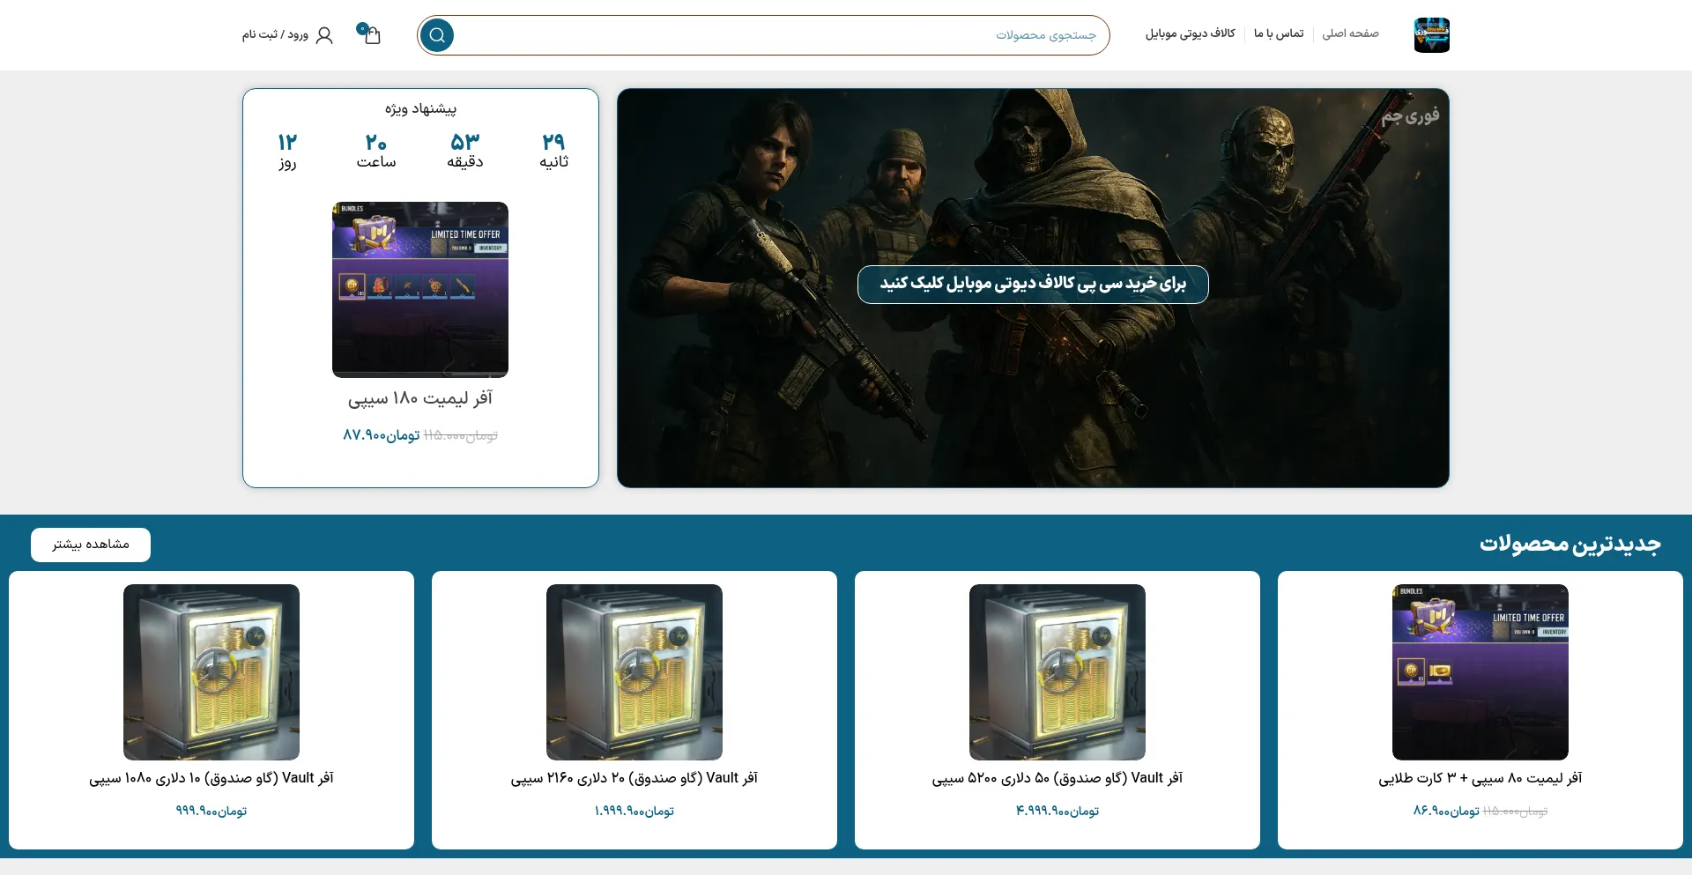Open the special offer product image
Image resolution: width=1692 pixels, height=875 pixels.
420,290
